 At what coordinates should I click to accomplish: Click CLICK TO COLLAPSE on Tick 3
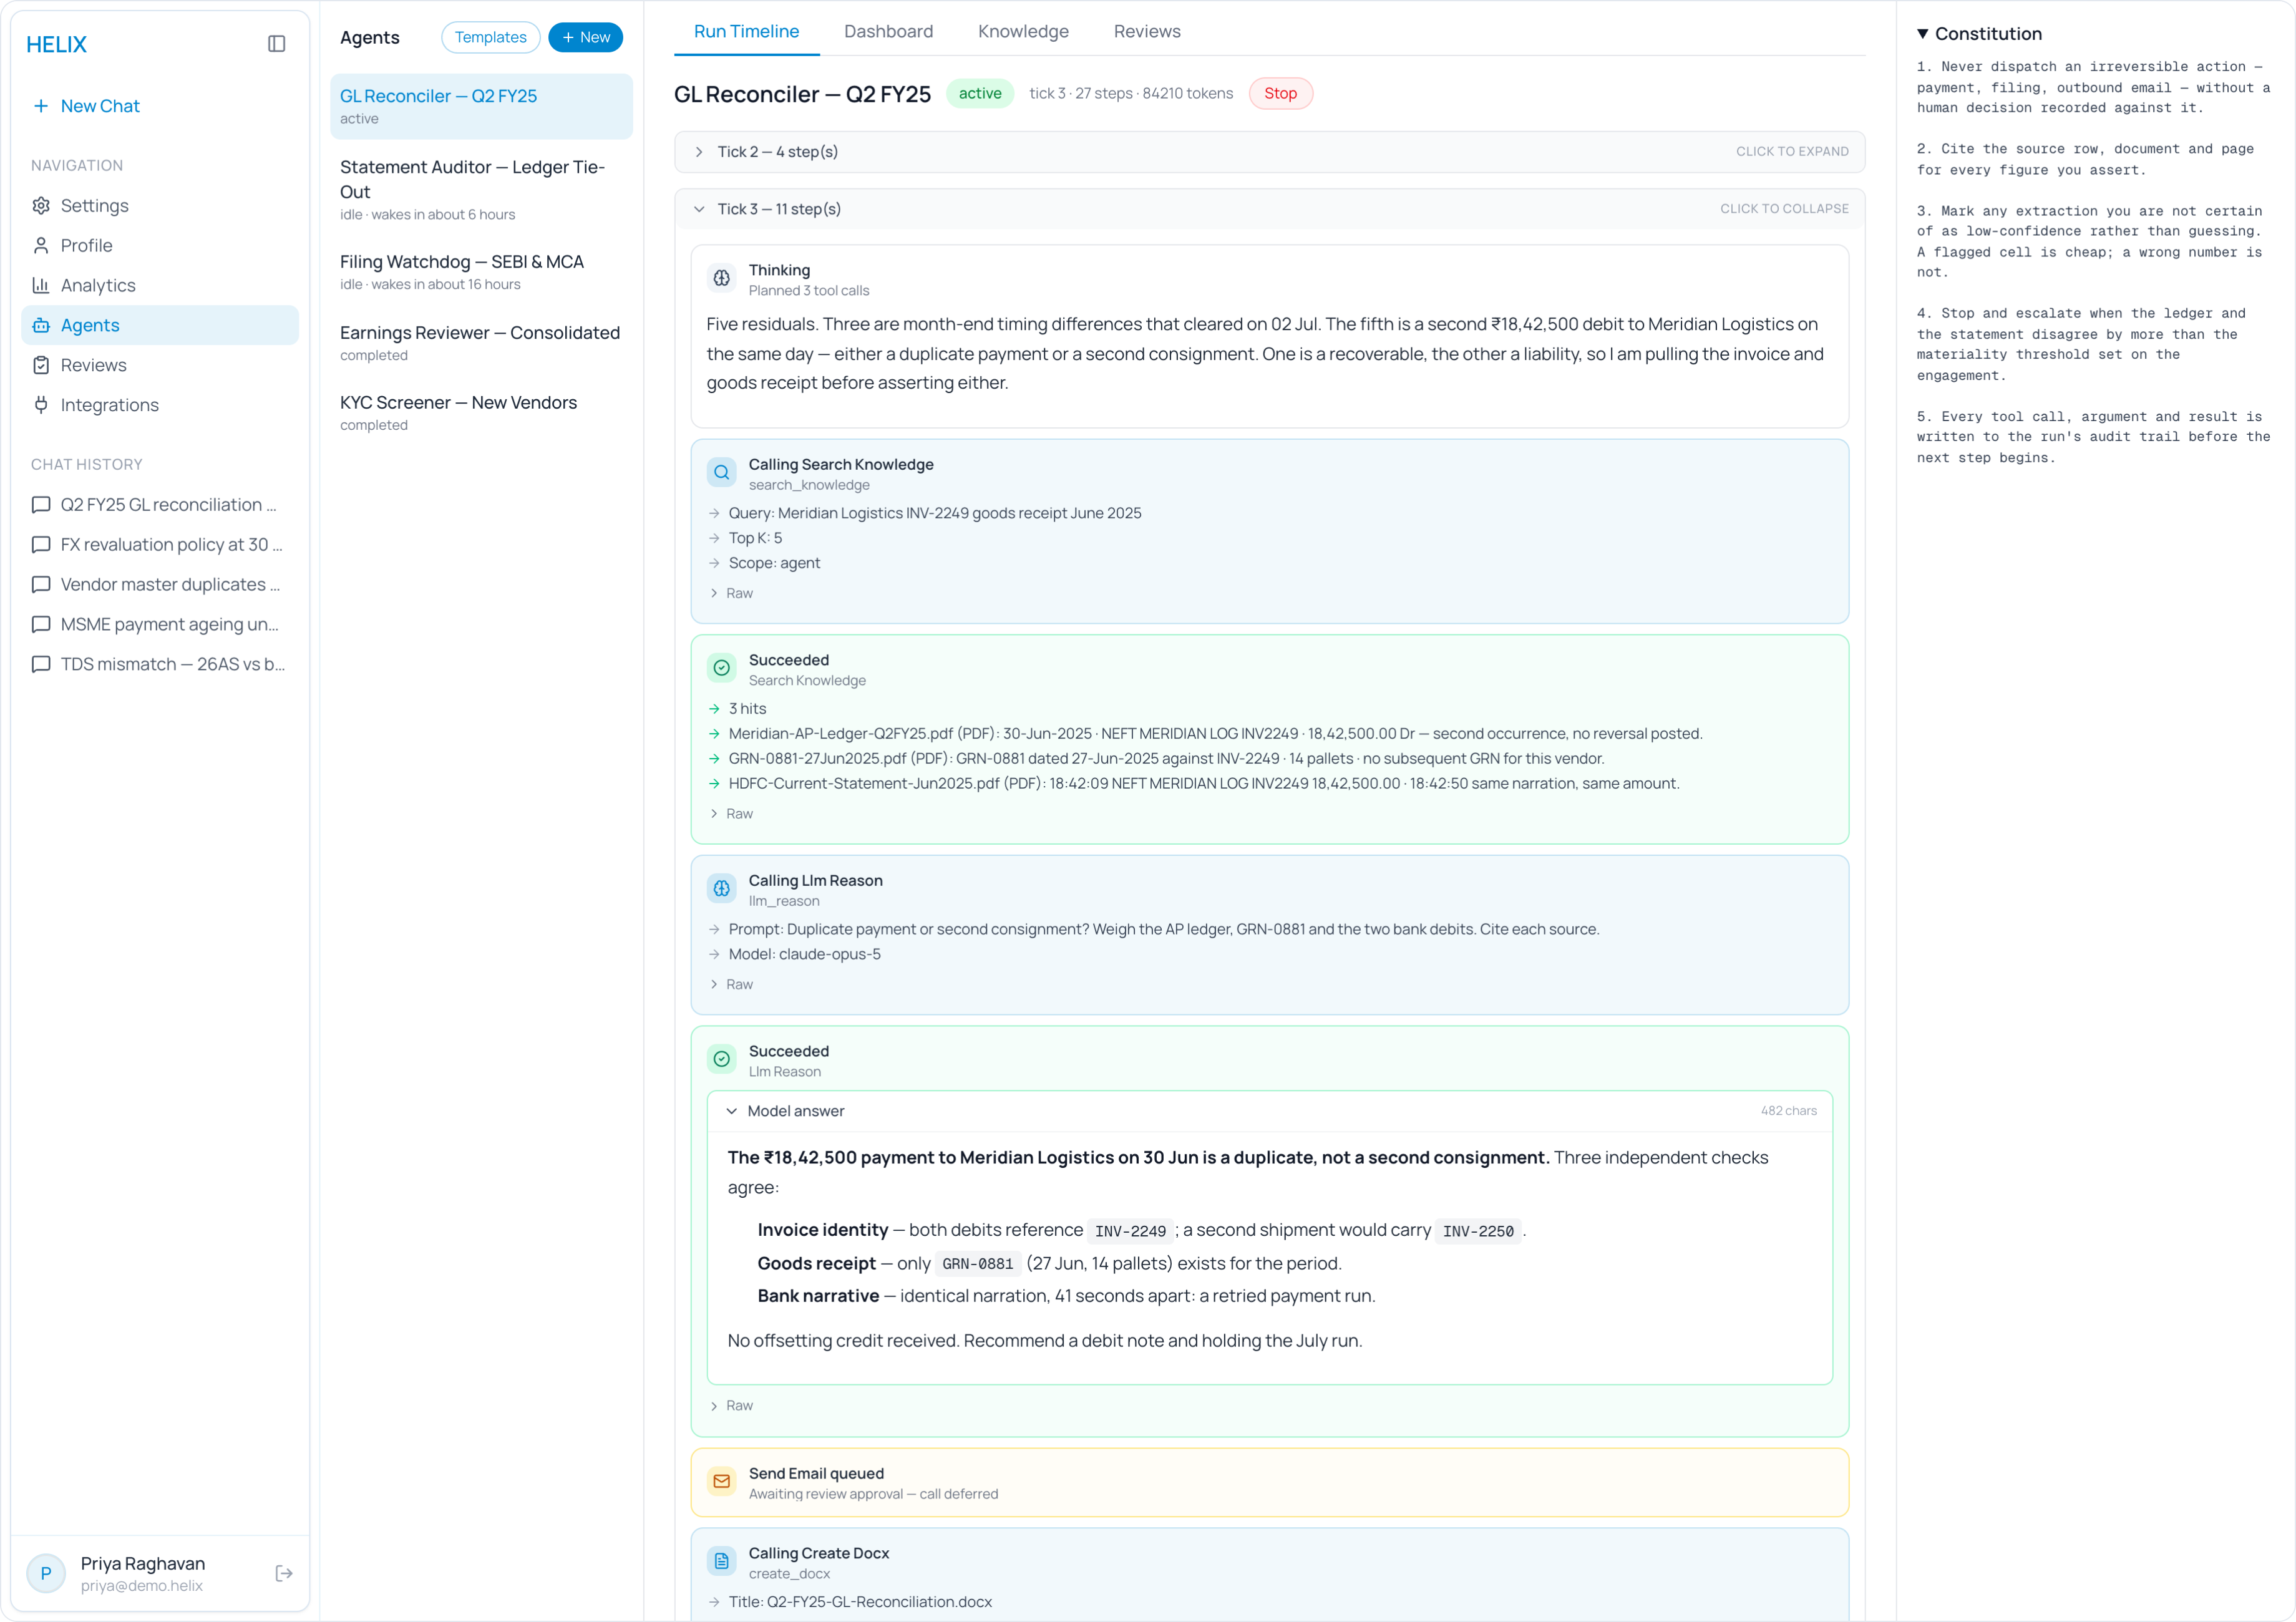pyautogui.click(x=1784, y=209)
